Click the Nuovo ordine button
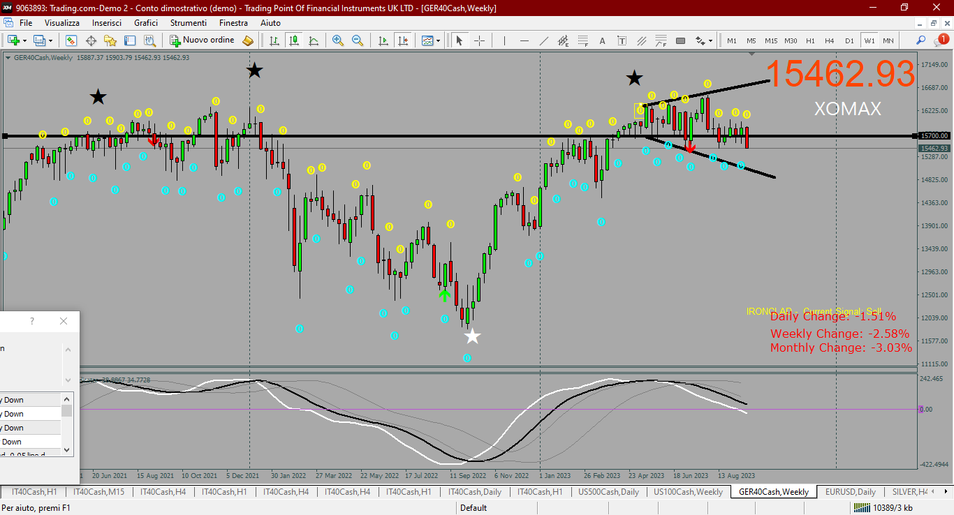The height and width of the screenshot is (515, 954). pos(202,40)
